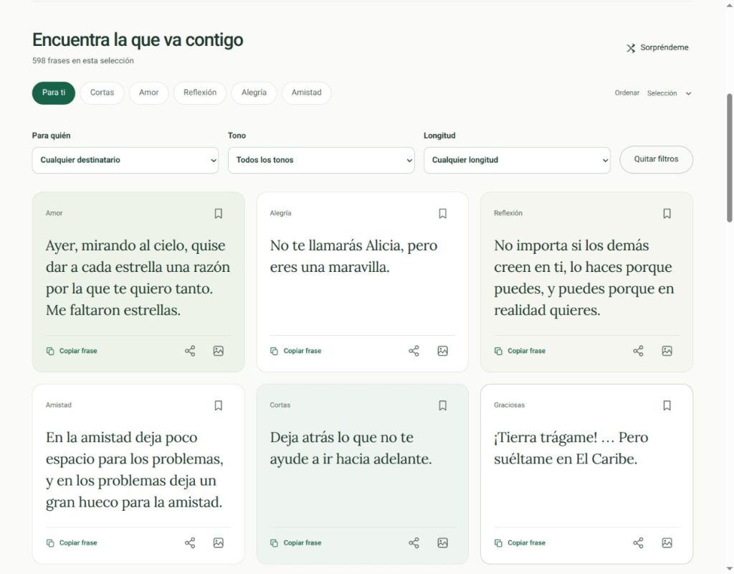Switch to the Cortas category
The height and width of the screenshot is (574, 734).
[x=102, y=93]
